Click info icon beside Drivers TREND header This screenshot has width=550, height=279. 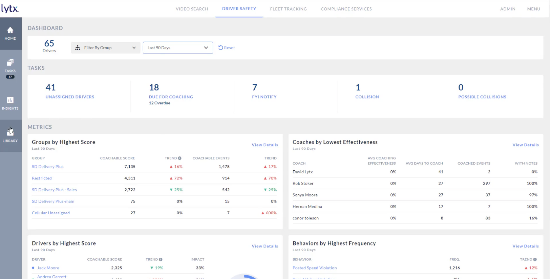[161, 259]
